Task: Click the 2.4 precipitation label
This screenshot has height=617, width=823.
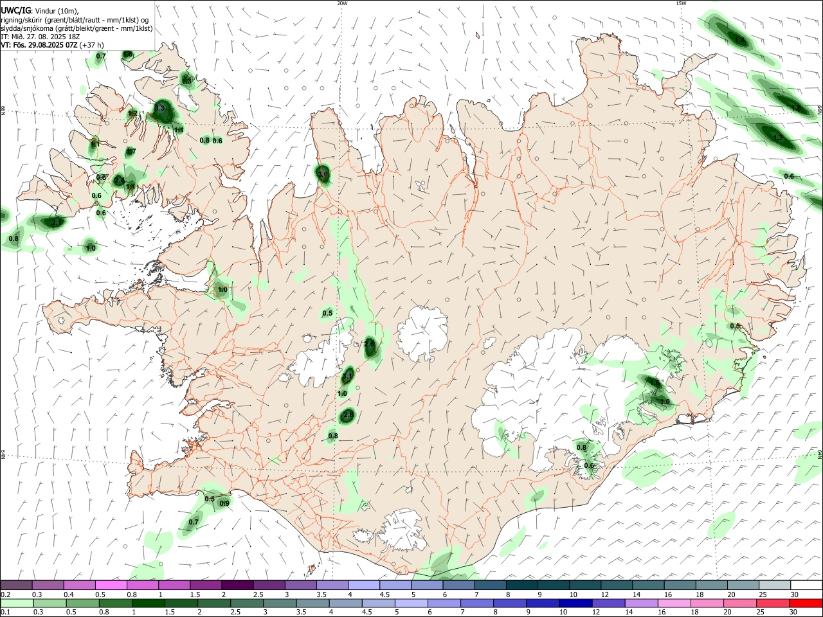Action: click(119, 181)
